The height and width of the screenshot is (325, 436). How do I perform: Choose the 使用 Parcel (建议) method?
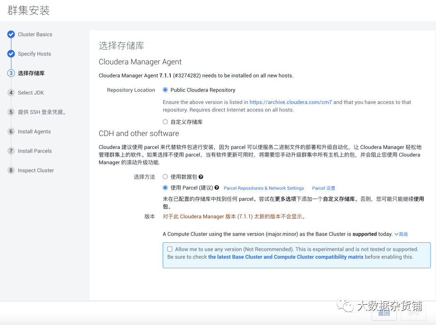click(165, 188)
